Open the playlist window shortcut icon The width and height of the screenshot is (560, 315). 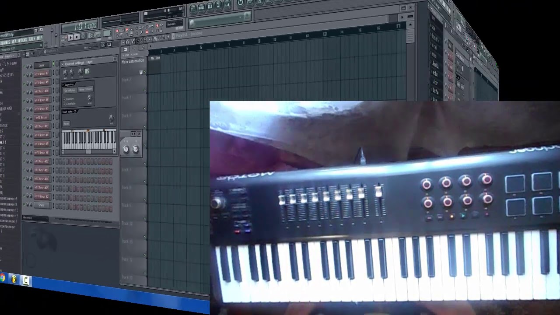tap(193, 8)
